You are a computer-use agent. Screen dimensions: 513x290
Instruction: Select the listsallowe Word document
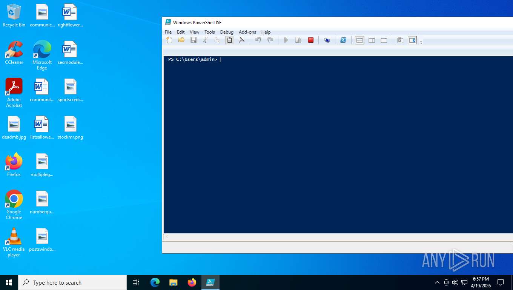click(x=42, y=128)
